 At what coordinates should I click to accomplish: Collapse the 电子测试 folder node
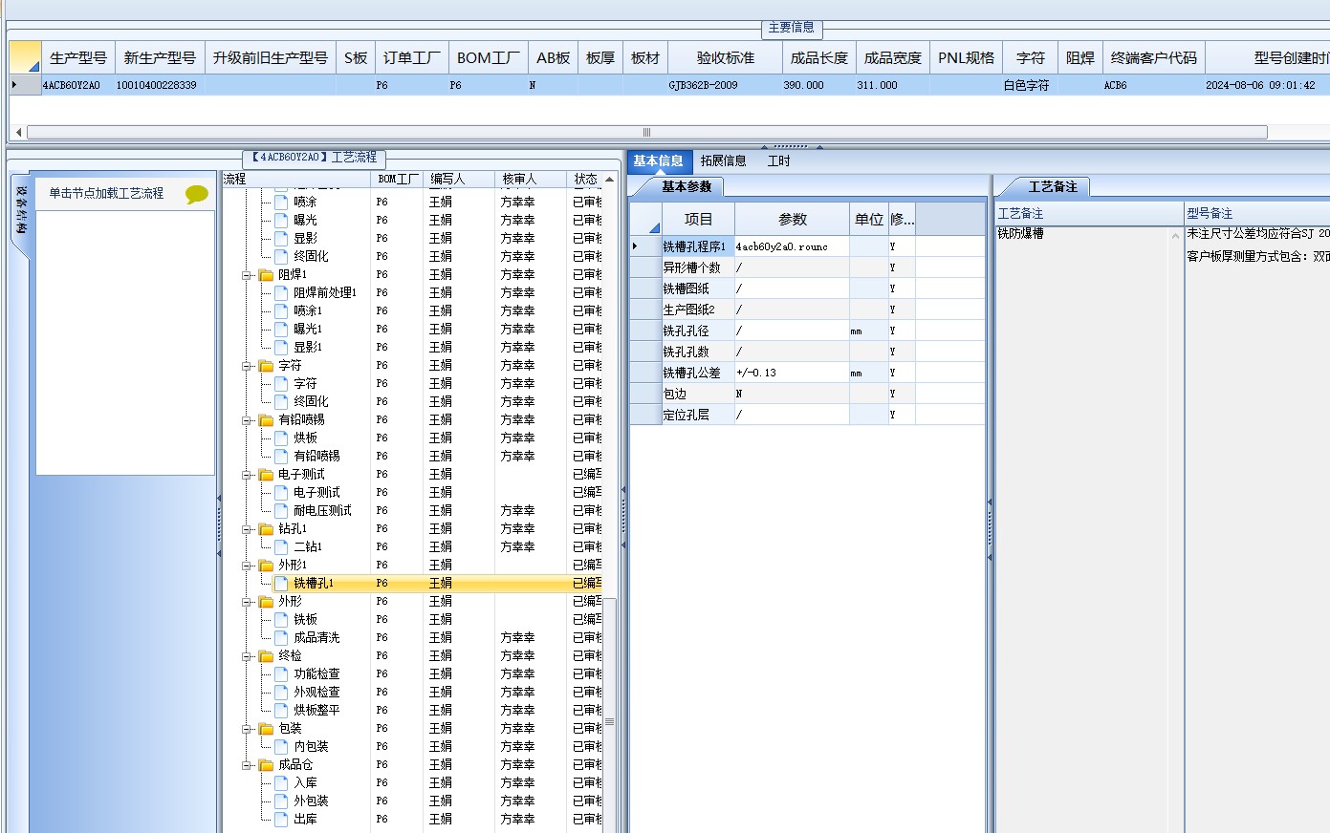(247, 475)
